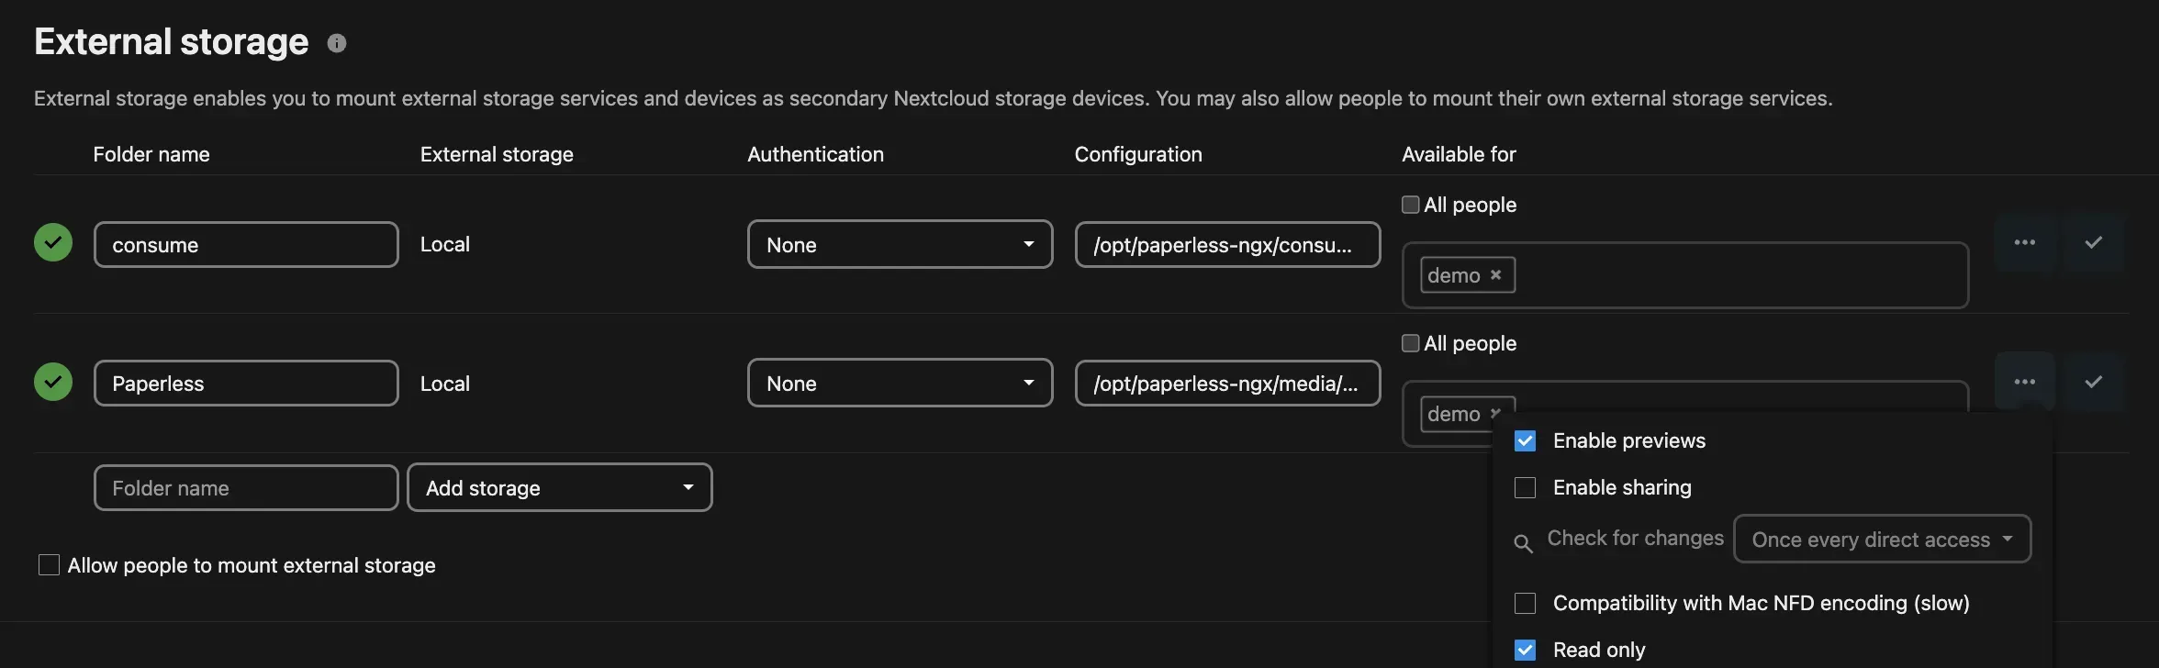
Task: Click the Configuration column header
Action: pos(1138,154)
